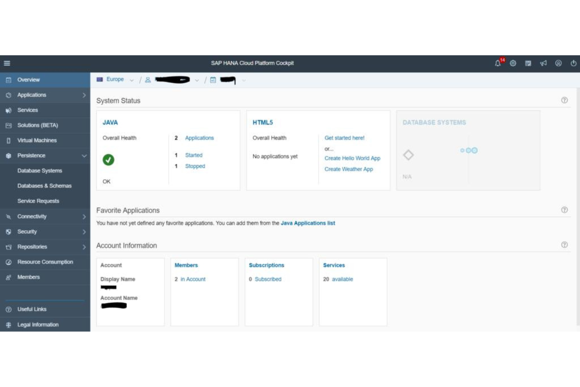Open the notifications bell icon
This screenshot has width=580, height=387.
[498, 63]
